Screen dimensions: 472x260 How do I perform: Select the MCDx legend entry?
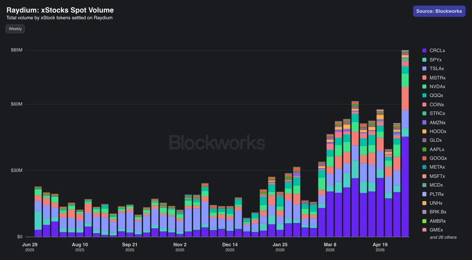pyautogui.click(x=433, y=185)
